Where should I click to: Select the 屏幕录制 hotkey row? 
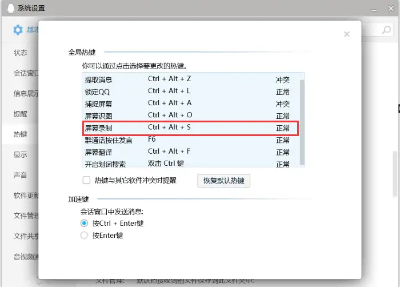pos(190,127)
